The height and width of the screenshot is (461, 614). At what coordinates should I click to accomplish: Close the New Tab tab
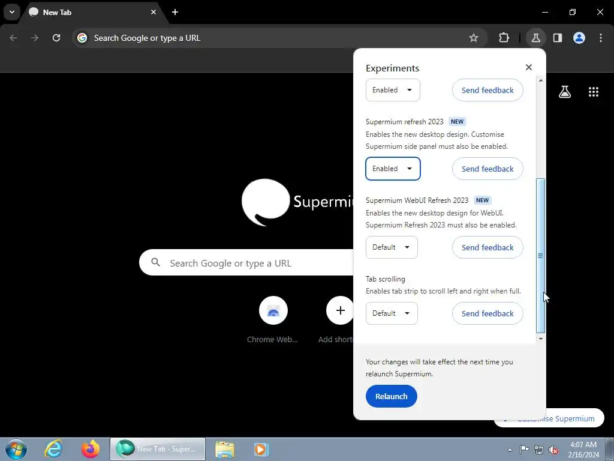[x=153, y=12]
